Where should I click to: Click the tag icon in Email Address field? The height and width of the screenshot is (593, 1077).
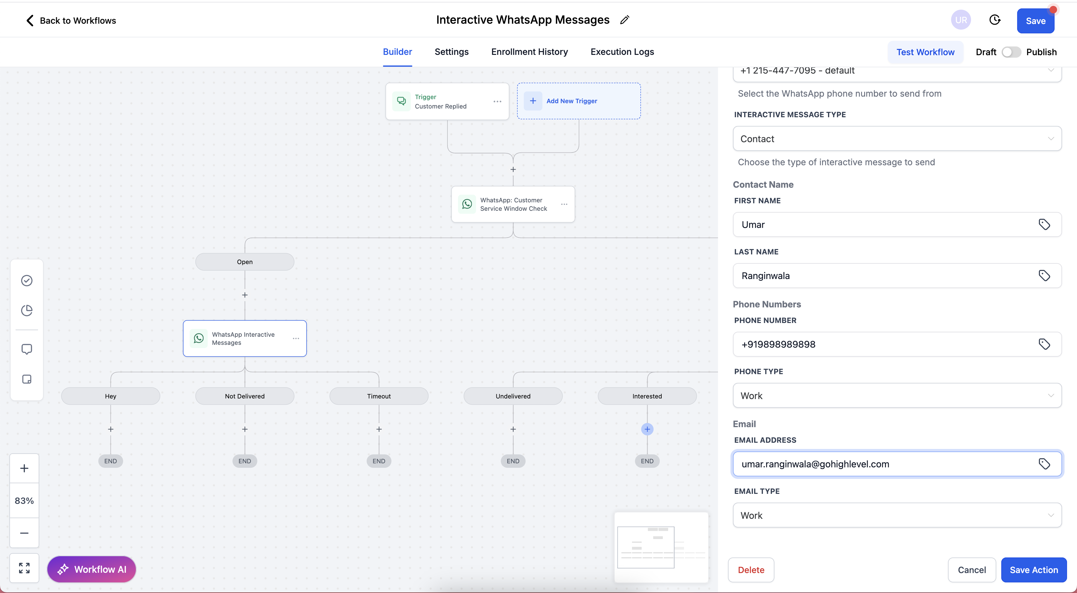pyautogui.click(x=1044, y=464)
